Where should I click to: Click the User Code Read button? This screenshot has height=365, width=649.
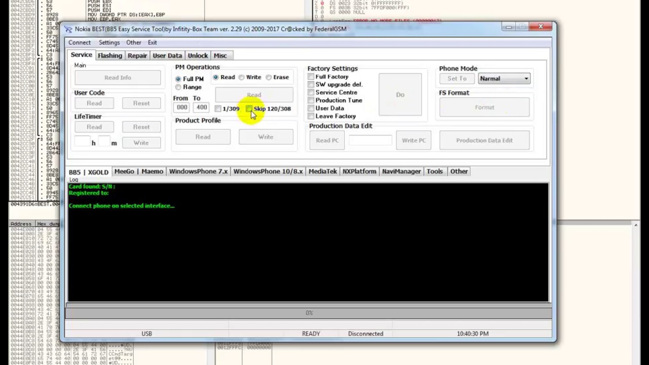click(94, 103)
